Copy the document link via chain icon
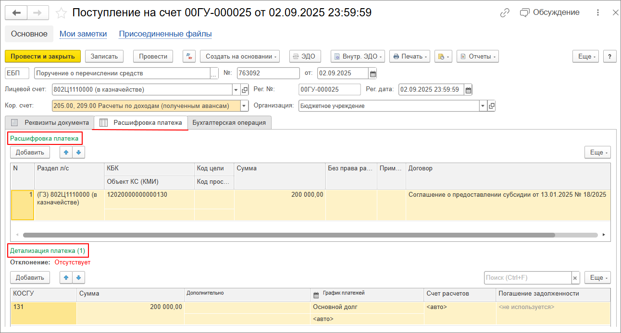The image size is (621, 333). click(505, 13)
